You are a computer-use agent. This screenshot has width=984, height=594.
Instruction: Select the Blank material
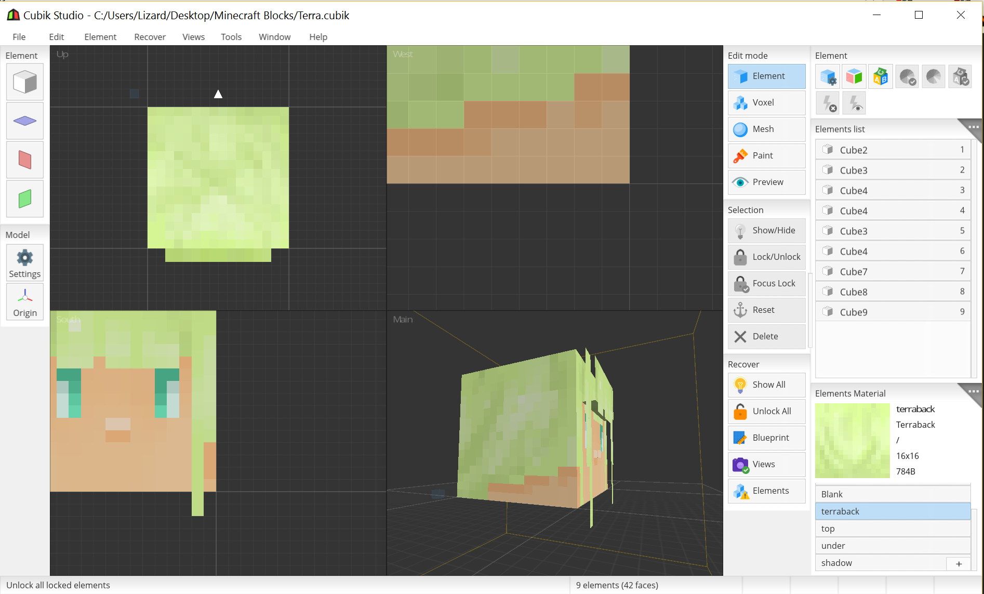click(893, 494)
